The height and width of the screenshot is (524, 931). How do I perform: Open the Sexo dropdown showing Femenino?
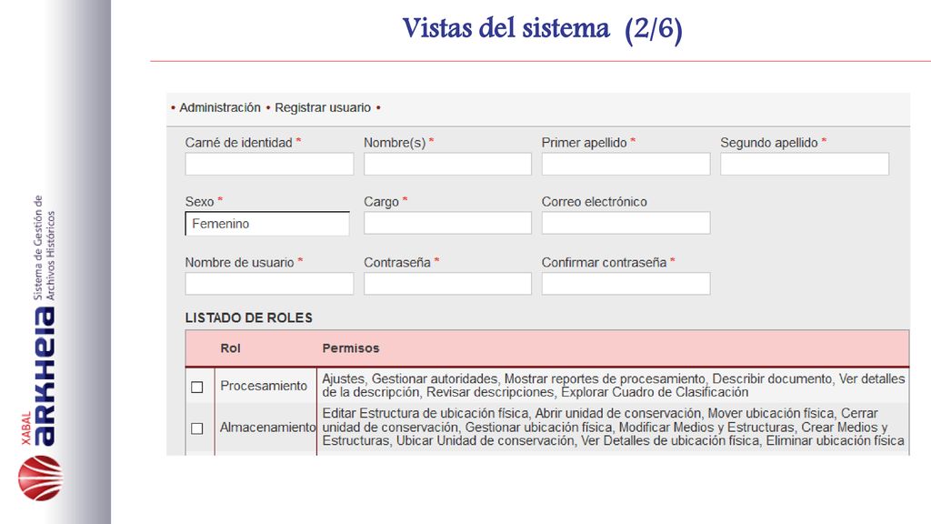pos(267,224)
